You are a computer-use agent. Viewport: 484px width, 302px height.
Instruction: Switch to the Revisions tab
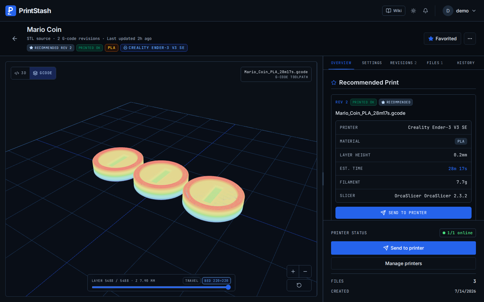tap(403, 63)
